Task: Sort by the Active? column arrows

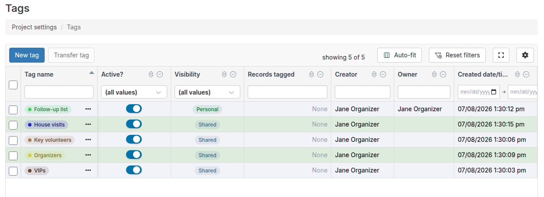Action: (x=152, y=74)
